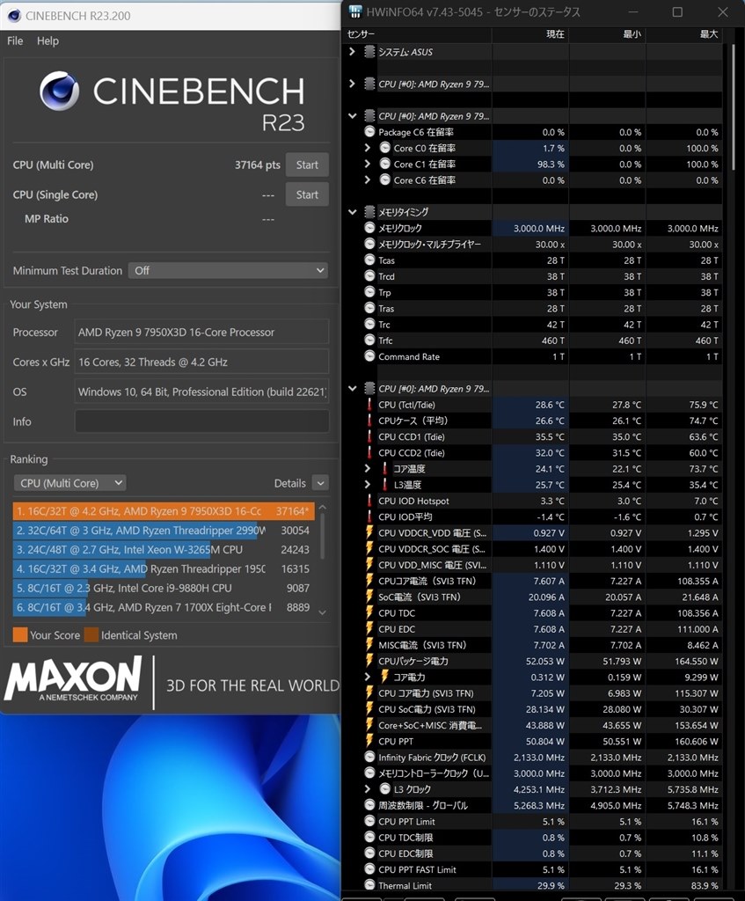The height and width of the screenshot is (901, 745).
Task: Select the Threadripper 2990W ranking entry
Action: click(x=164, y=531)
